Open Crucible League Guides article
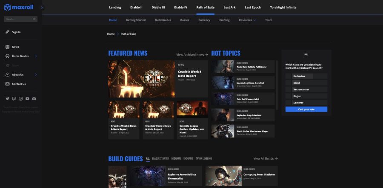The image size is (383, 188). [192, 120]
